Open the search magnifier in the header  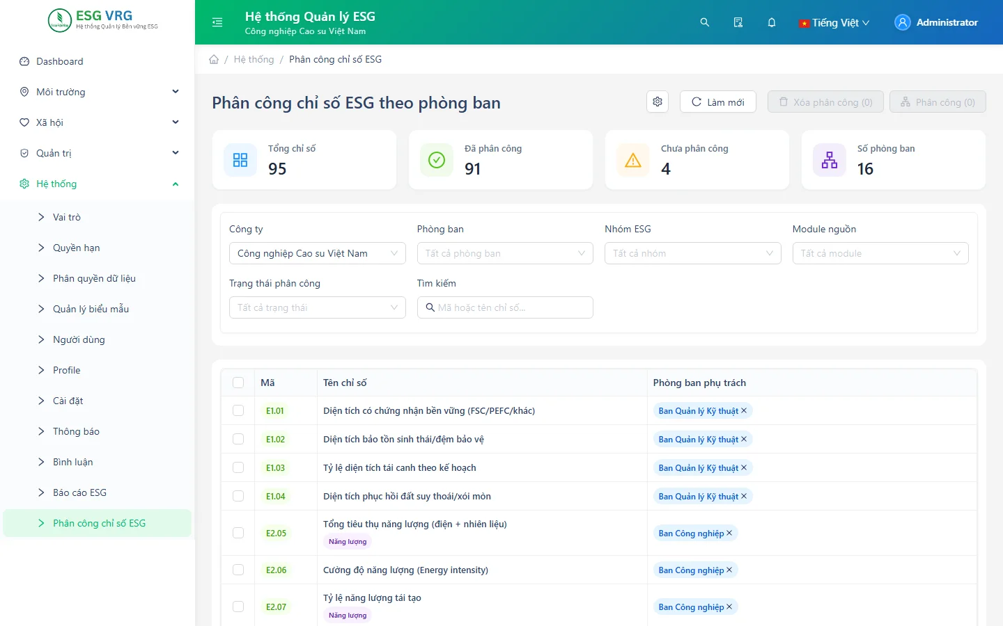click(x=705, y=22)
